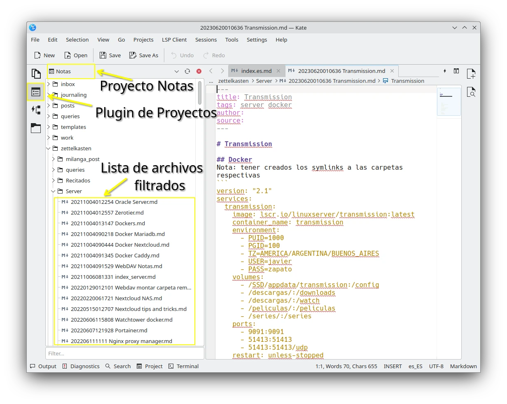Open the LSP Client menu

[x=174, y=40]
